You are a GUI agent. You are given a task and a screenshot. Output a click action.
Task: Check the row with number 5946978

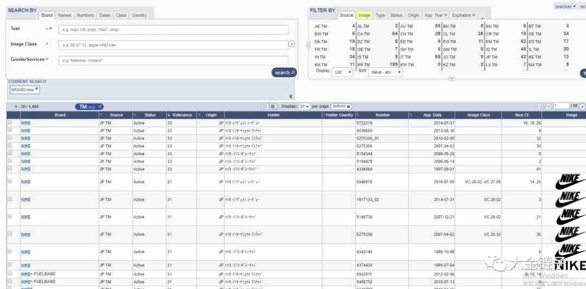point(10,181)
